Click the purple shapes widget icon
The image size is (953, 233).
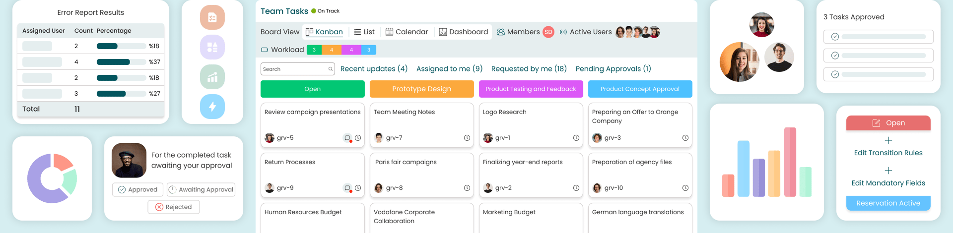click(212, 47)
